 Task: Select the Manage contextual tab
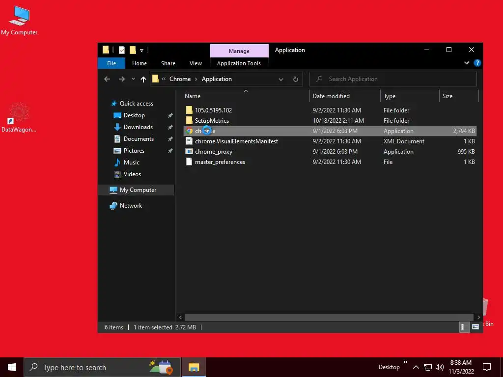coord(239,51)
